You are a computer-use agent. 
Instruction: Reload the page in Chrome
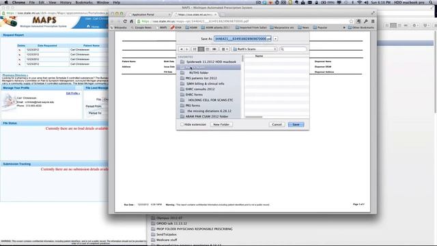pos(125,21)
